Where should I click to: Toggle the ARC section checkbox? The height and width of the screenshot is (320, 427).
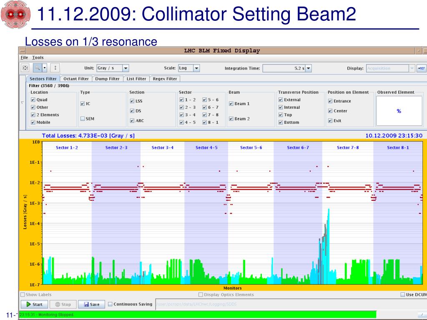(x=132, y=121)
